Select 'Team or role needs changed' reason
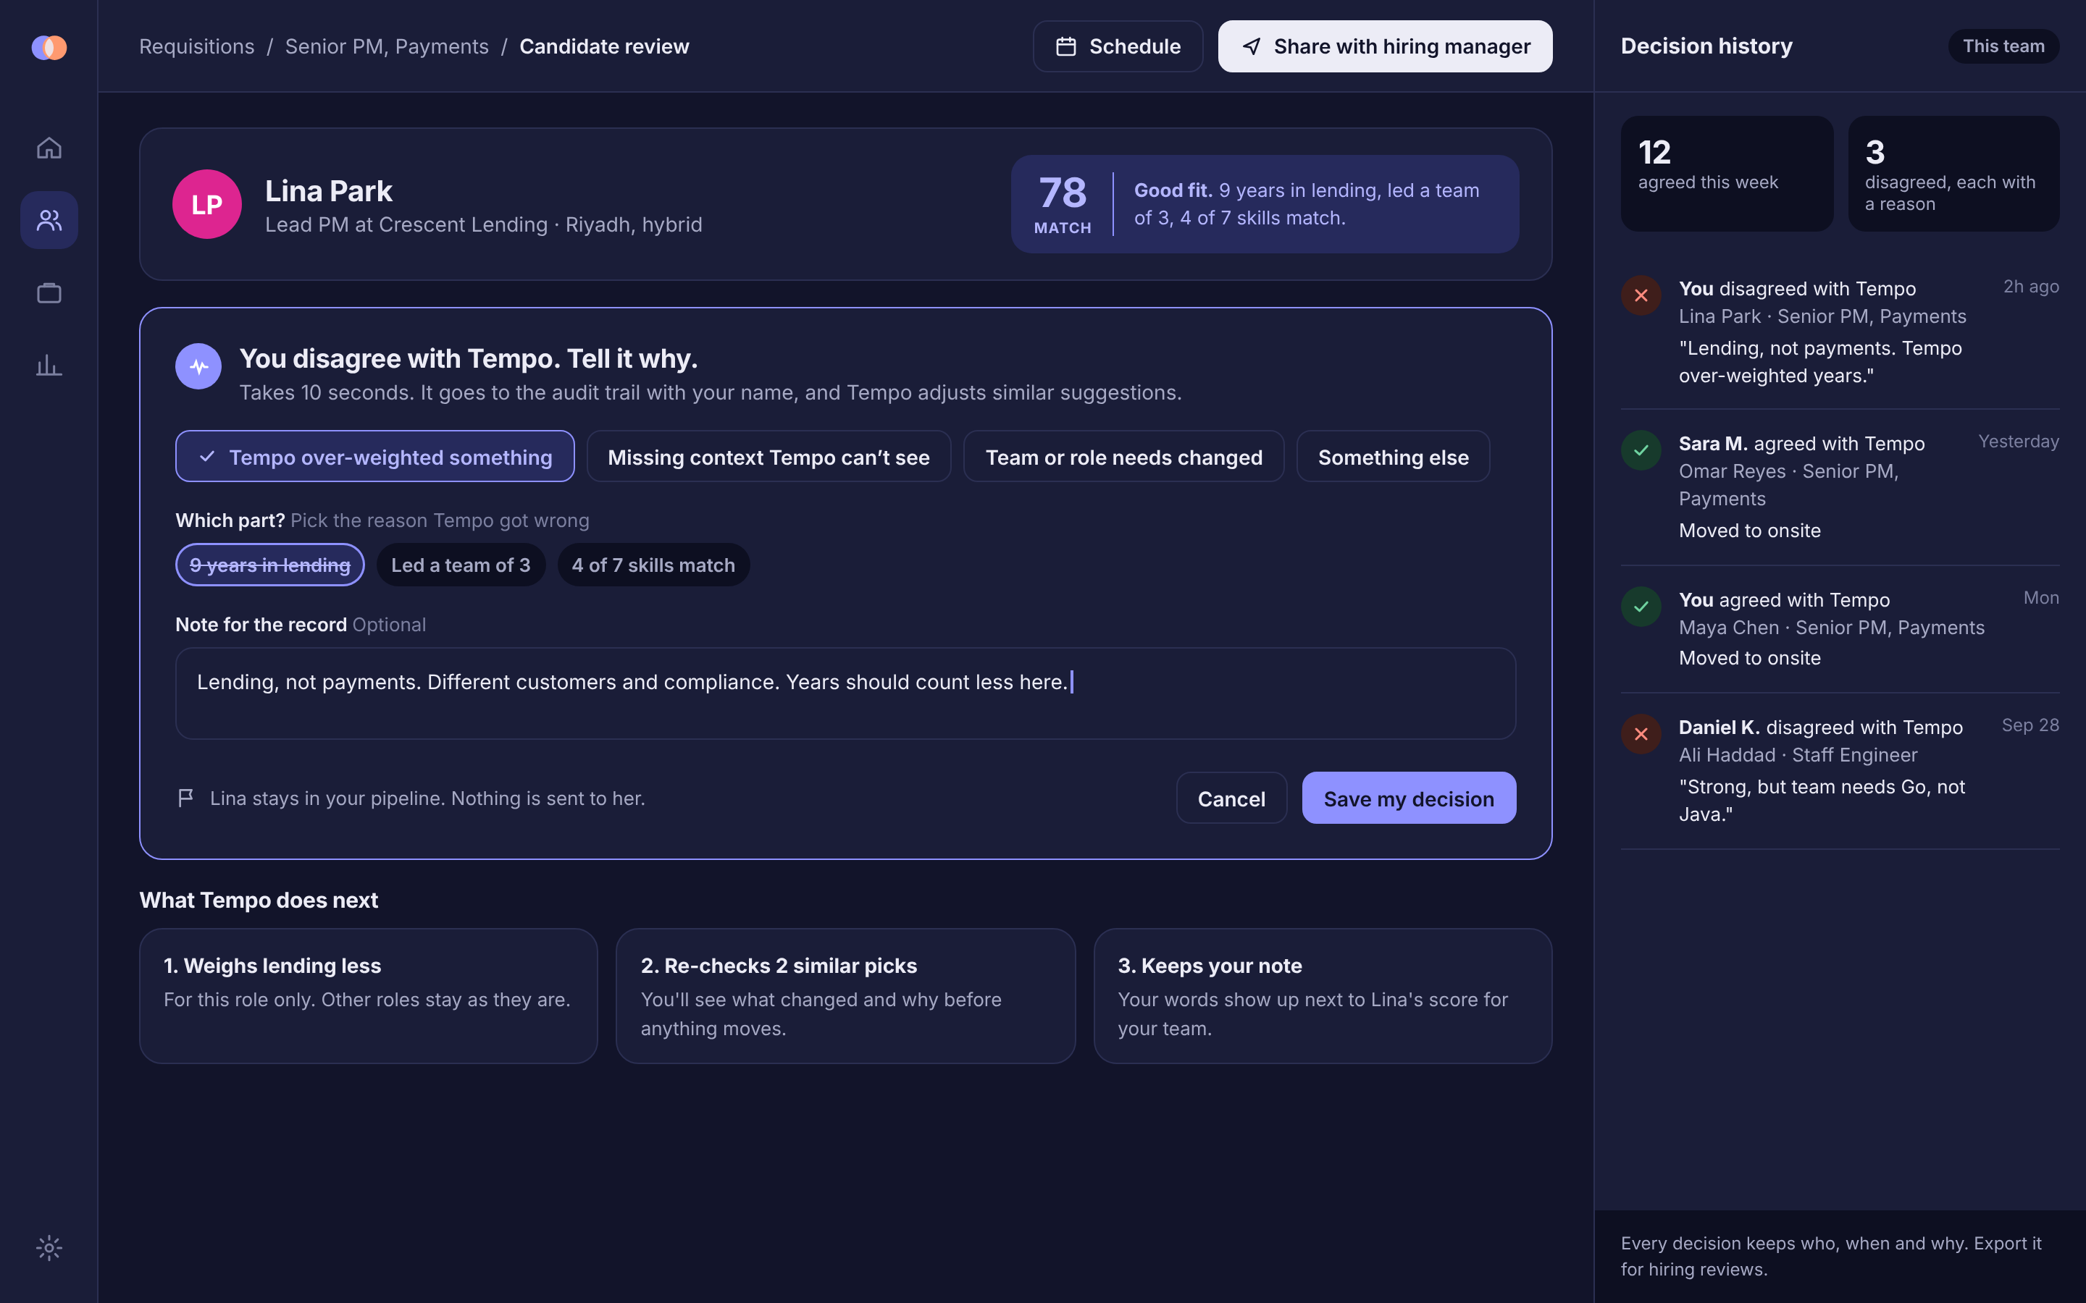Viewport: 2086px width, 1303px height. click(1124, 457)
